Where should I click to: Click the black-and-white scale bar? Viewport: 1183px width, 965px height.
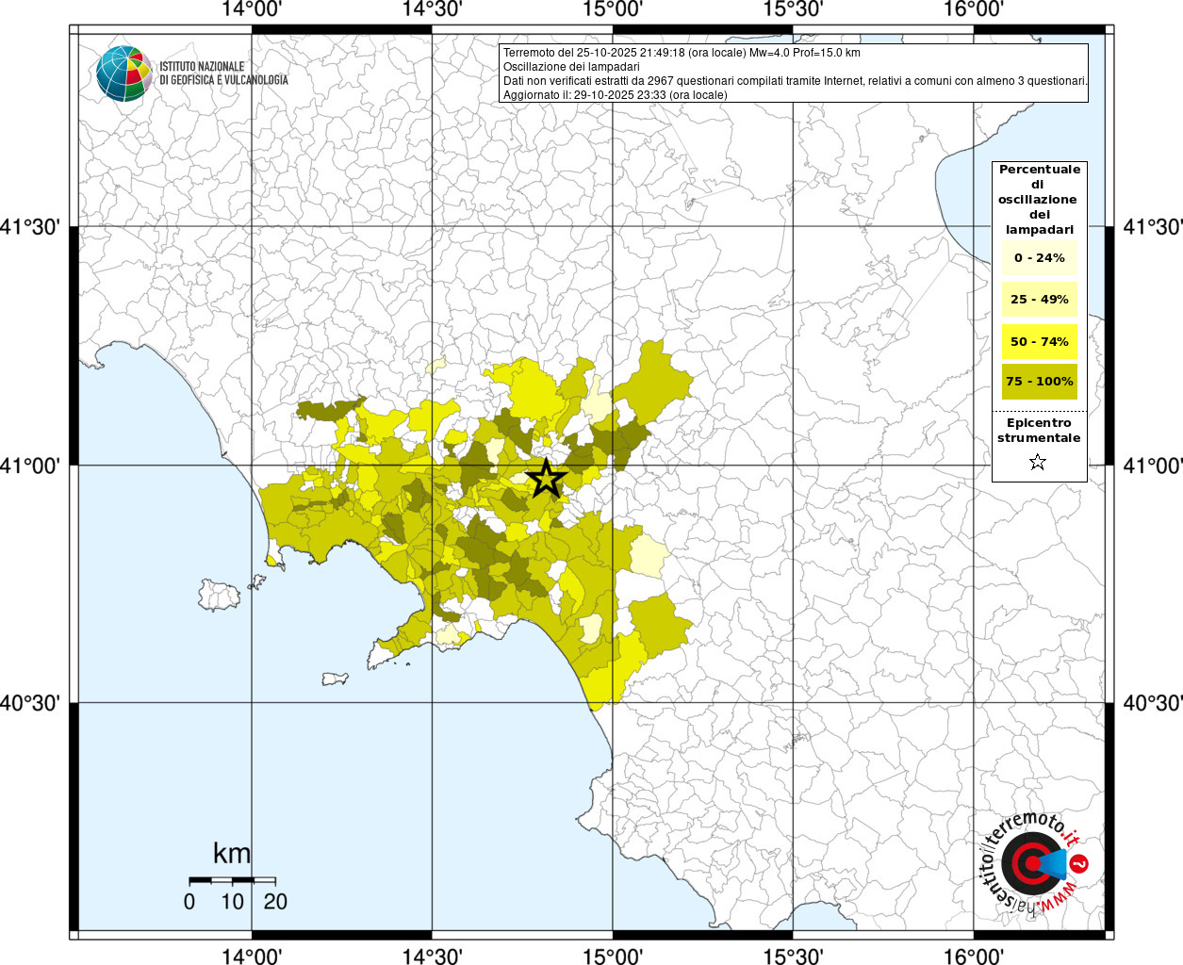tap(233, 880)
